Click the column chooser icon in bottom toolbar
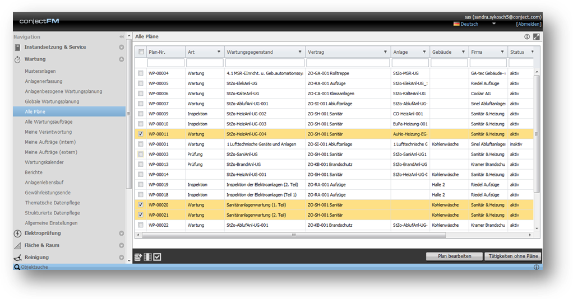 pyautogui.click(x=147, y=257)
